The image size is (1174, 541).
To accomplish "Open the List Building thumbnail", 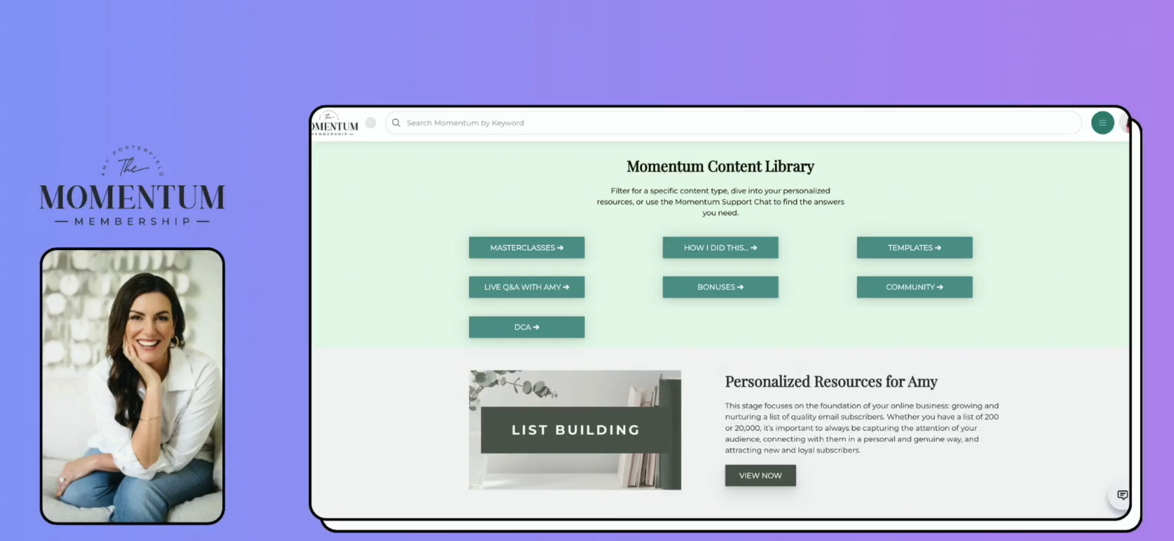I will [x=575, y=430].
